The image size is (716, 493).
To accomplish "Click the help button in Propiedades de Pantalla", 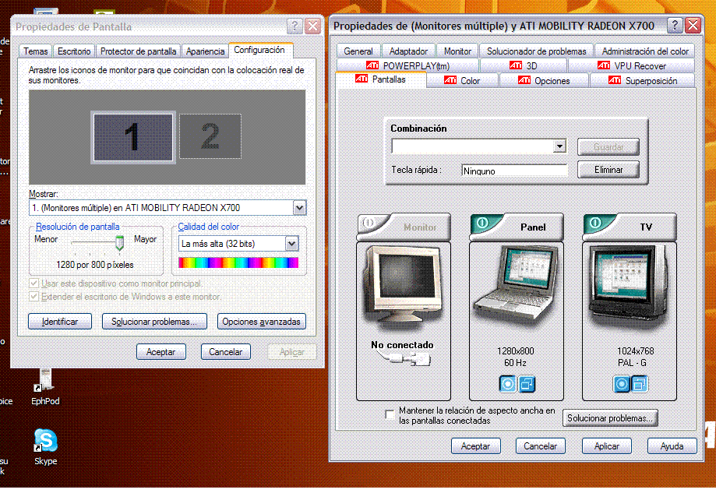I will [x=295, y=26].
